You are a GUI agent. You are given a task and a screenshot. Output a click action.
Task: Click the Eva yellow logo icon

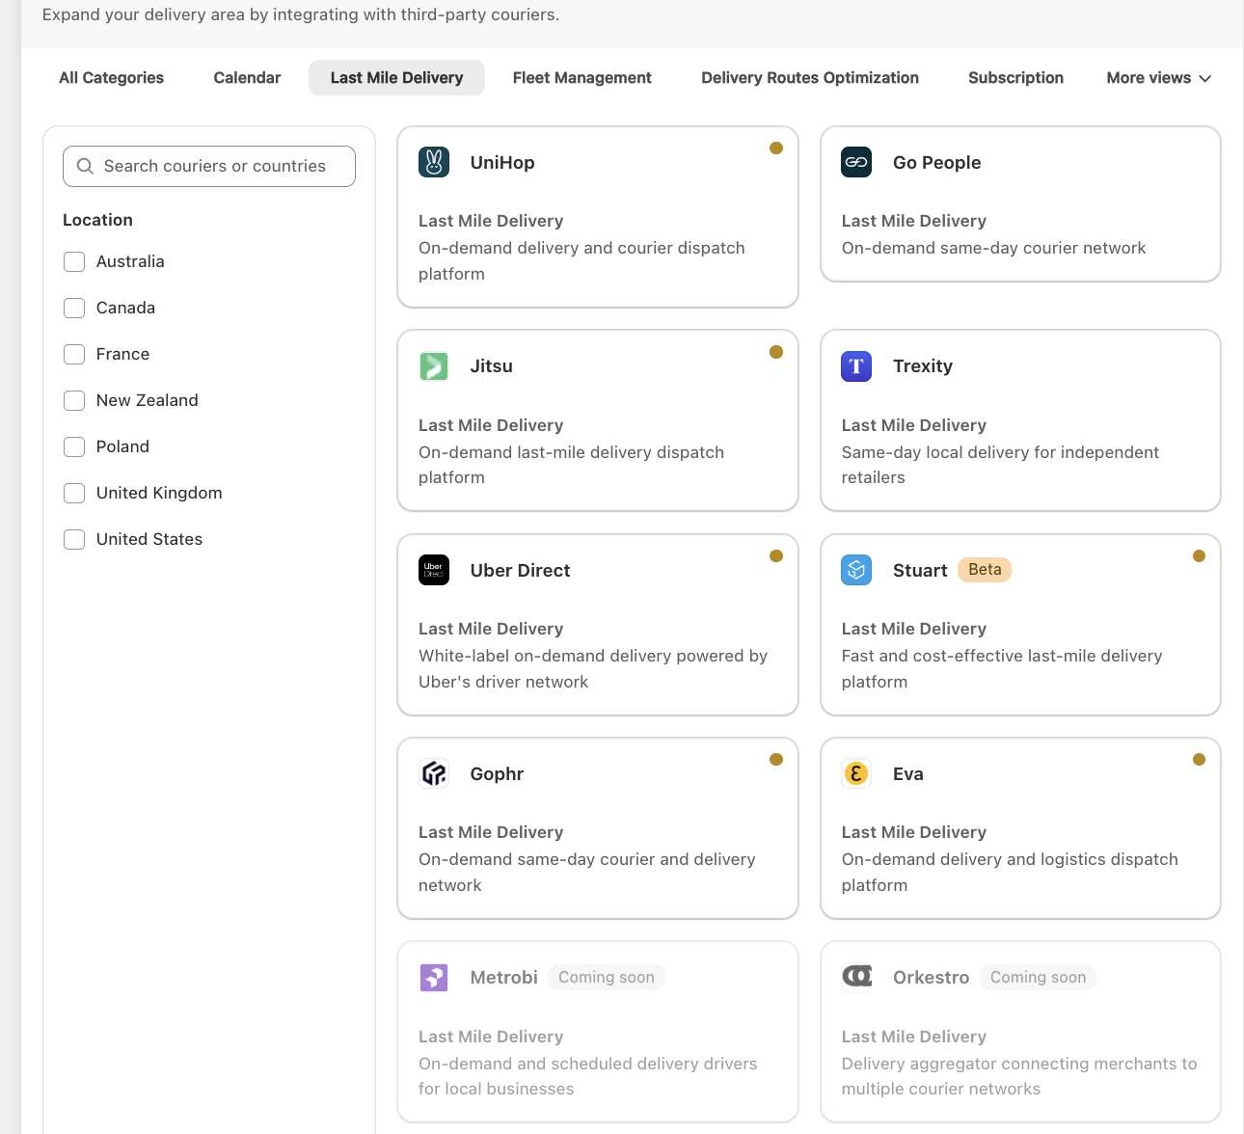point(856,773)
